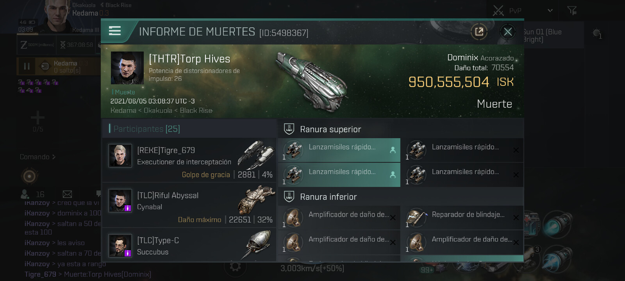Viewport: 625px width, 281px height.
Task: Open the Participantes [25] tab
Action: point(146,129)
